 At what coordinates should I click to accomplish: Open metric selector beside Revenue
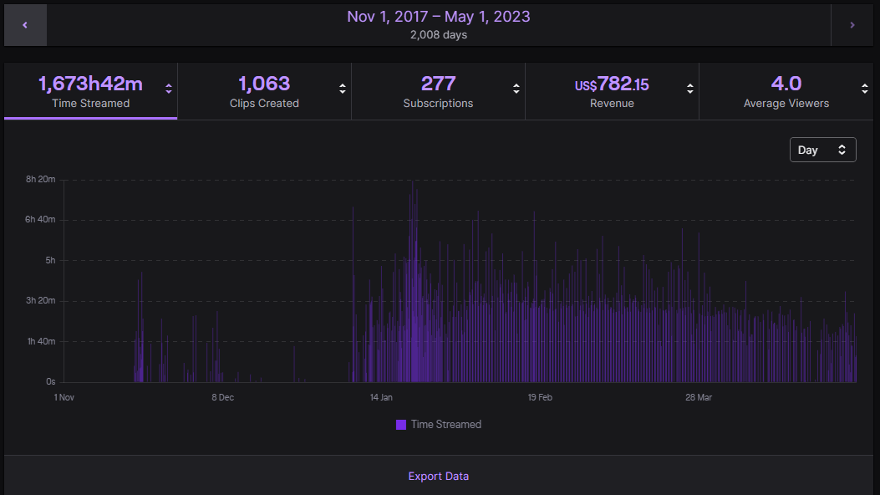point(690,89)
